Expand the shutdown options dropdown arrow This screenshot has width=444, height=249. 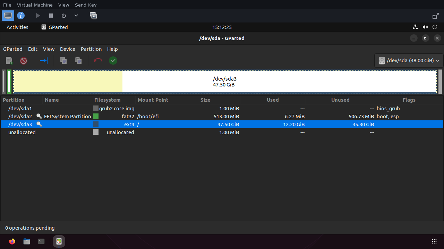pyautogui.click(x=76, y=16)
